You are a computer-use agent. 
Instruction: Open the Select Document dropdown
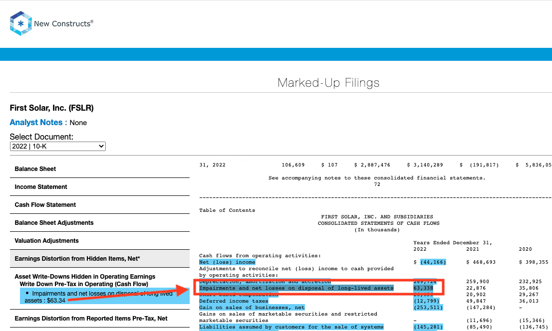(x=58, y=147)
